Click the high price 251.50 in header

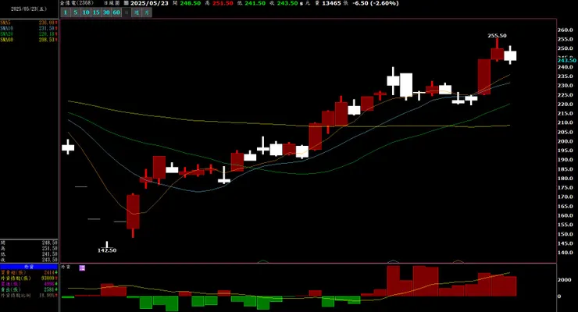[223, 3]
